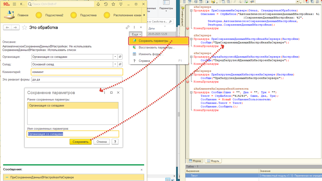Choose Сохранить параметры in the menu
Screen dimensions: 322x181
pos(158,41)
